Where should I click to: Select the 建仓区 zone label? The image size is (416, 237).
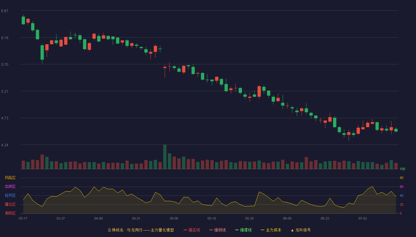coord(10,204)
